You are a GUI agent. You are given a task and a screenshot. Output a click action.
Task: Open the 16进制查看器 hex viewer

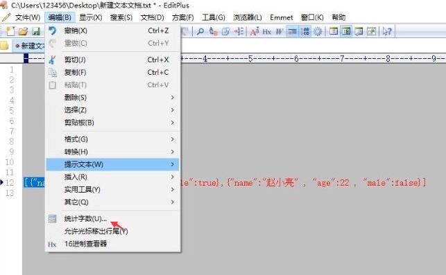pos(113,244)
